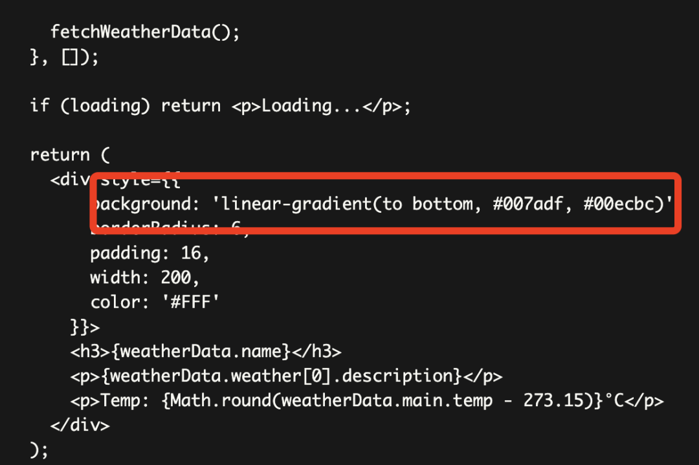This screenshot has height=465, width=699.
Task: Click the opening div tag
Action: (x=69, y=179)
